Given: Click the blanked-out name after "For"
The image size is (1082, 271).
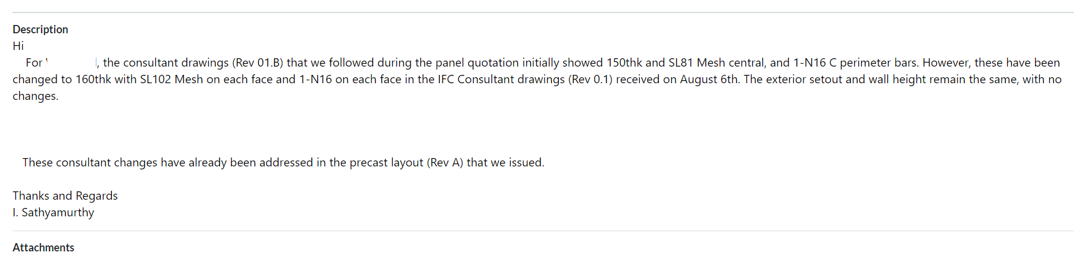Looking at the screenshot, I should 71,62.
